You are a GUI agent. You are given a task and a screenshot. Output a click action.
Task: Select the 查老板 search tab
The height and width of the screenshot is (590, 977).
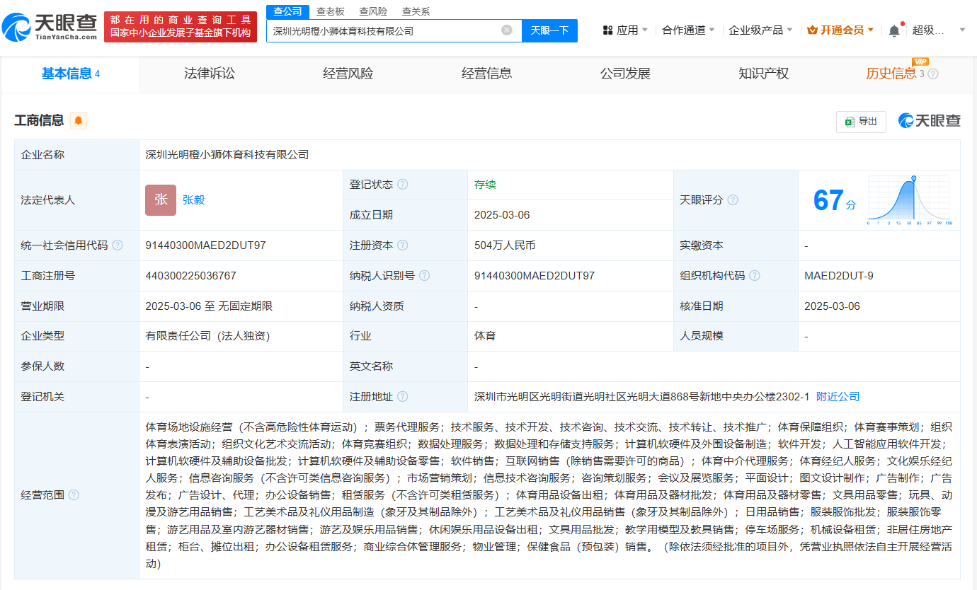point(330,11)
